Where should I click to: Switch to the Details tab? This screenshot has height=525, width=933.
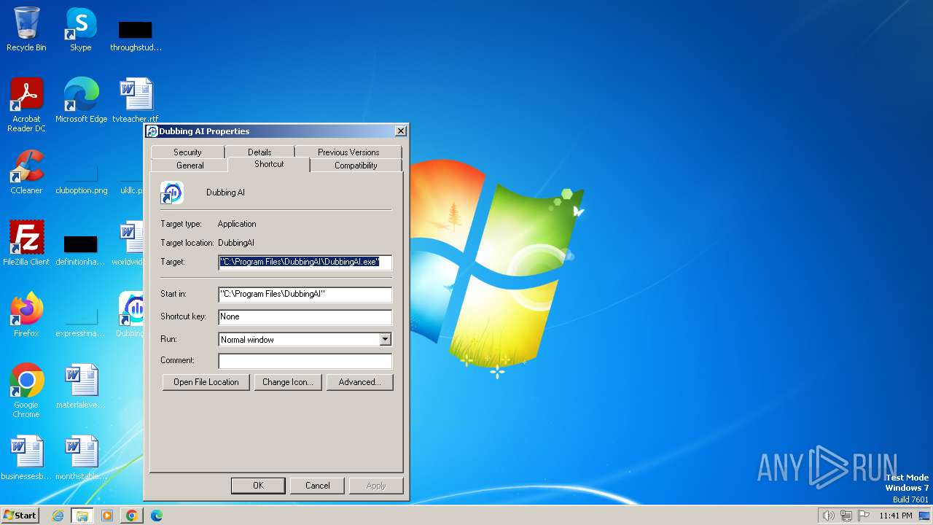259,152
